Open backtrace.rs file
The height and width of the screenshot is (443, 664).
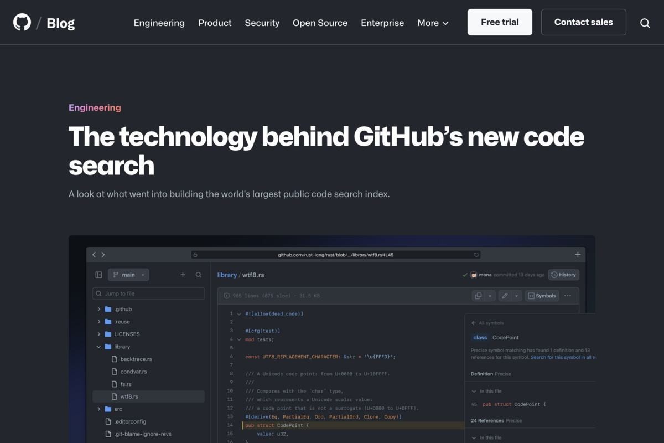(x=136, y=359)
